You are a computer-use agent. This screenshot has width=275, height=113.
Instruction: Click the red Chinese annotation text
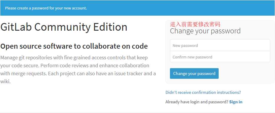[195, 24]
